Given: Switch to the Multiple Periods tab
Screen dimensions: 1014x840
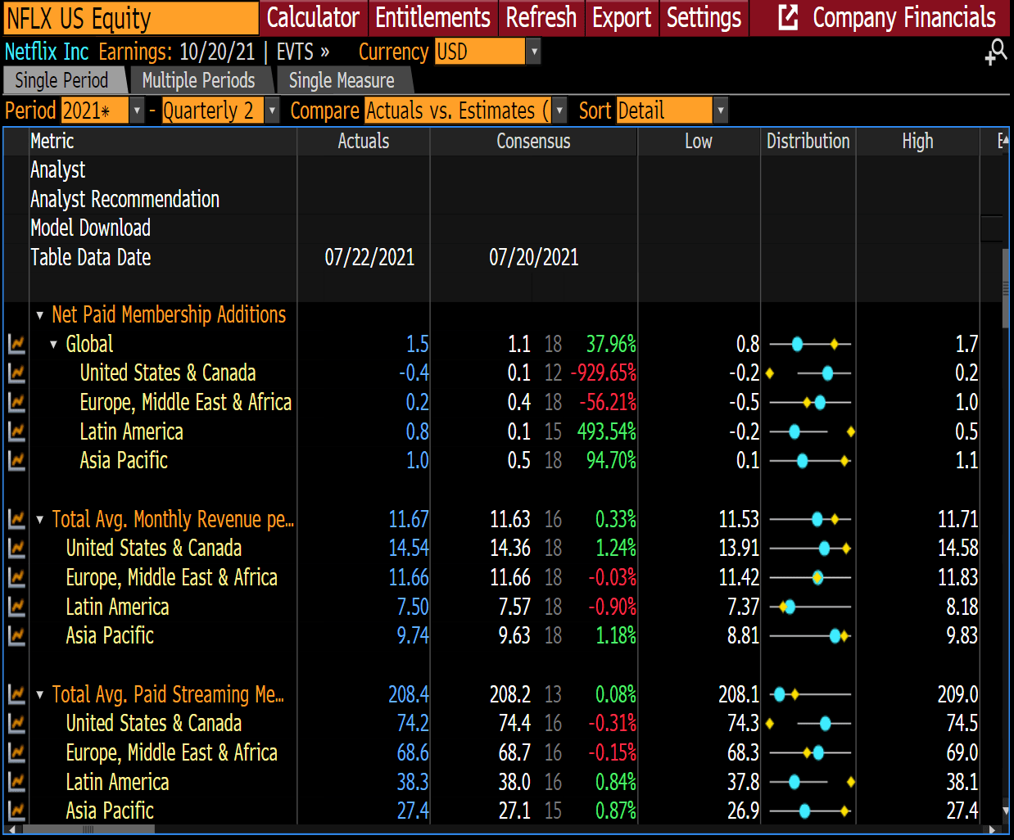Looking at the screenshot, I should [x=201, y=81].
